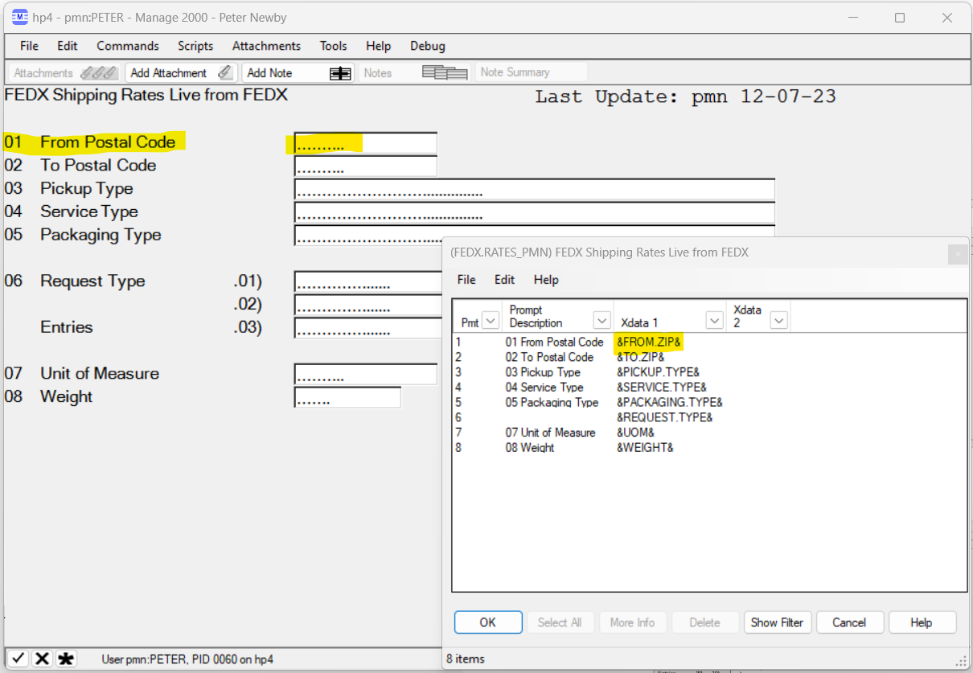The width and height of the screenshot is (973, 673).
Task: Click the dialog resize grip corner
Action: [961, 661]
